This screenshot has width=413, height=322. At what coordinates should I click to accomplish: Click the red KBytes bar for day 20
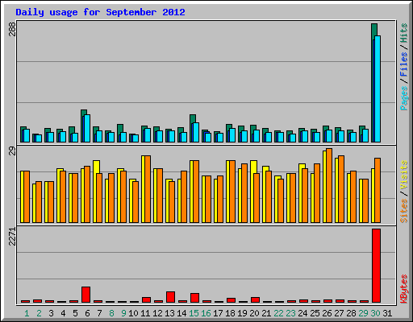255,299
